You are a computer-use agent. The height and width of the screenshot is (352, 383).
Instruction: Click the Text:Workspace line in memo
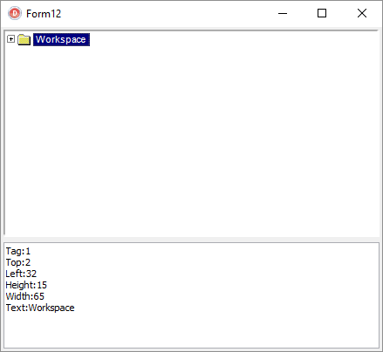pyautogui.click(x=40, y=308)
